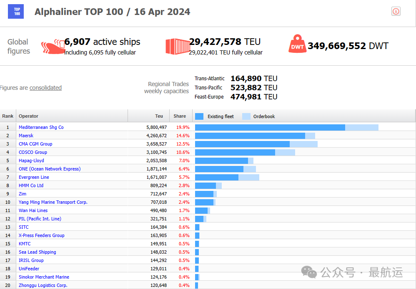Image resolution: width=416 pixels, height=289 pixels.
Task: Click CMA CGM Group orderbook bar segment
Action: [x=303, y=144]
